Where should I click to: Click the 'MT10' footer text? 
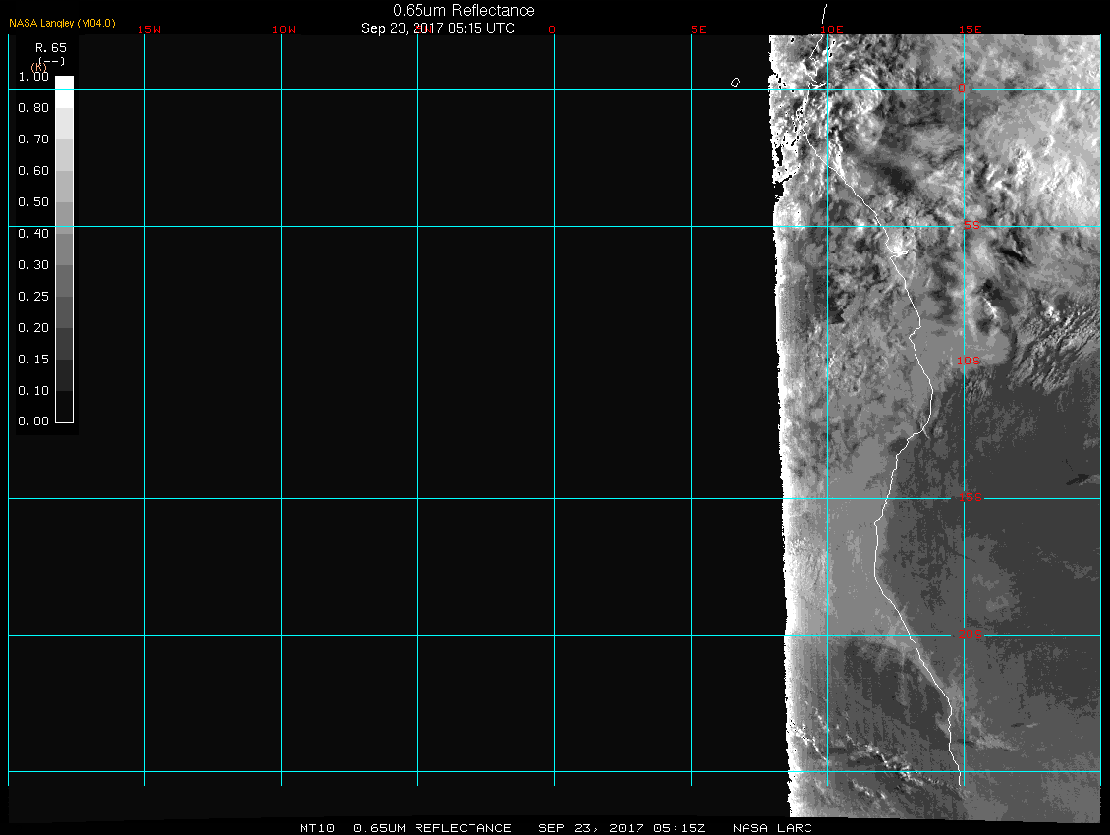317,828
